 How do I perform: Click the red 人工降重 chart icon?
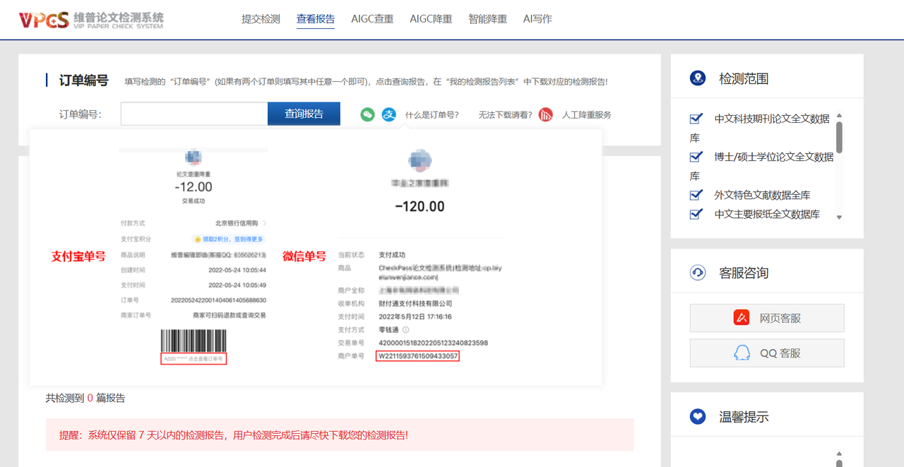pyautogui.click(x=545, y=114)
